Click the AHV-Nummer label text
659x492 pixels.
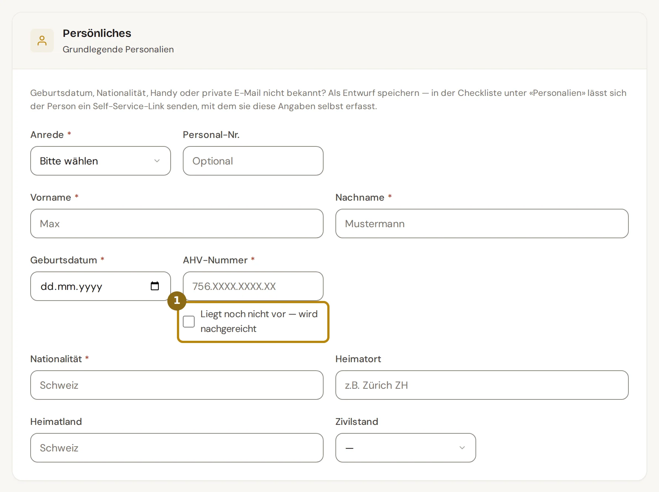click(215, 260)
